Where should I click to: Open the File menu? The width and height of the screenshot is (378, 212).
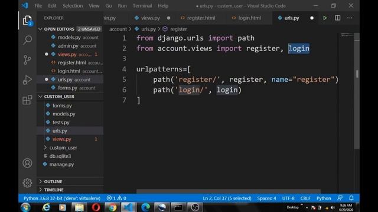click(38, 6)
